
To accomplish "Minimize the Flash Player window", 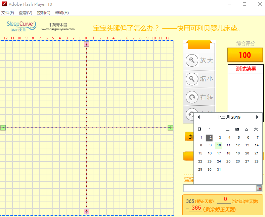I will [x=229, y=4].
